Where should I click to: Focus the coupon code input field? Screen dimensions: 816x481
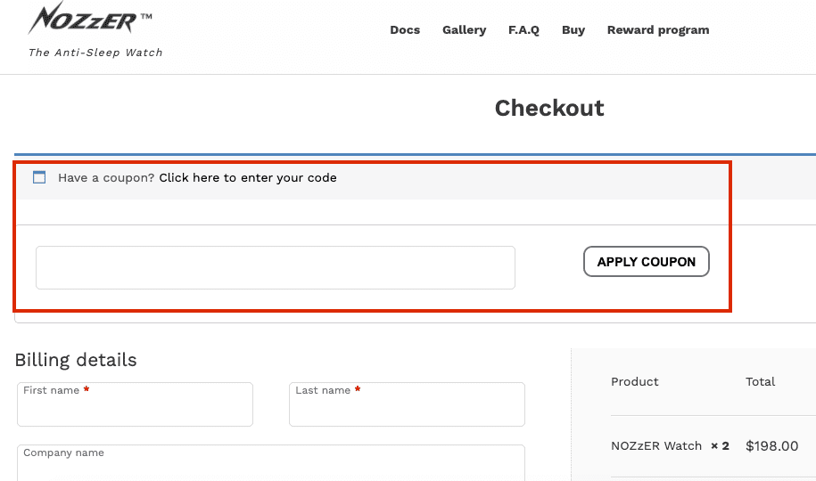tap(276, 268)
